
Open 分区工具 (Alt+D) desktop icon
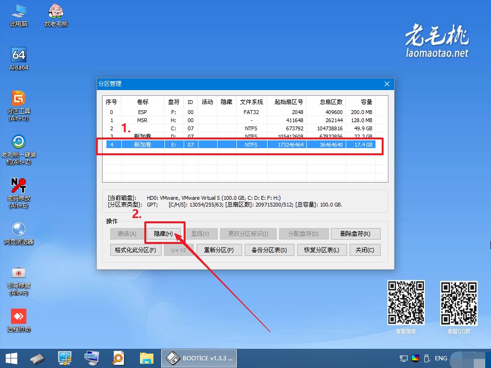coord(19,106)
